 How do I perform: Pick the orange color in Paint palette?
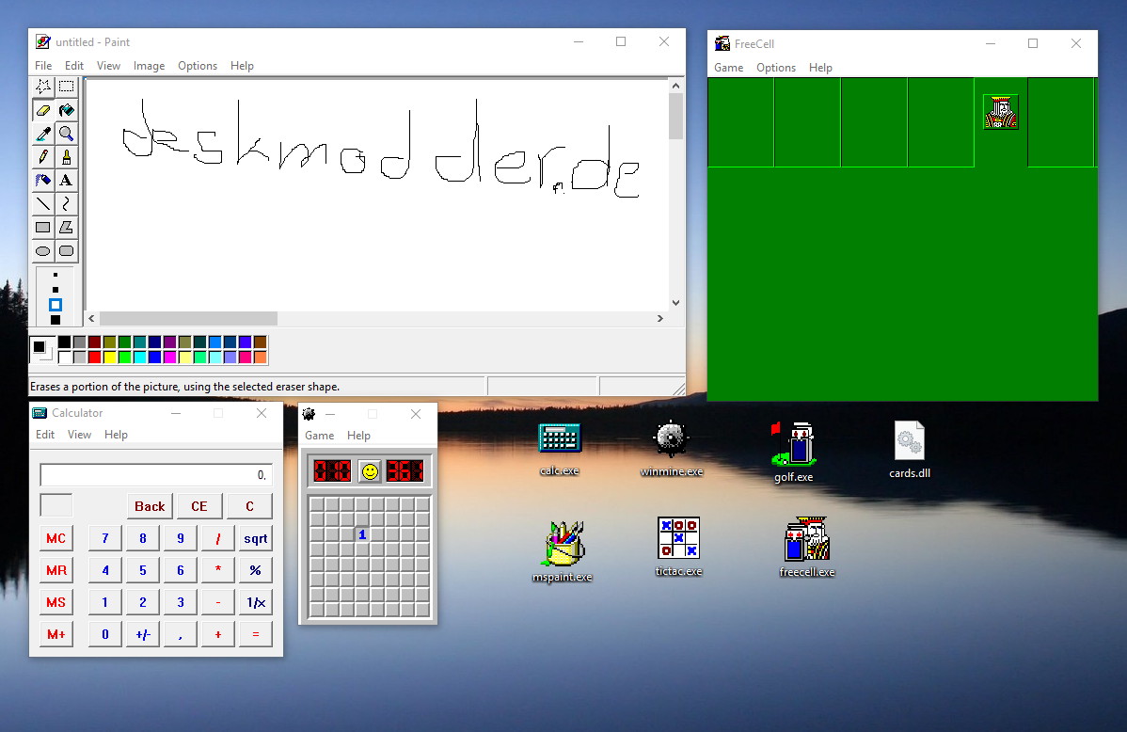point(261,358)
